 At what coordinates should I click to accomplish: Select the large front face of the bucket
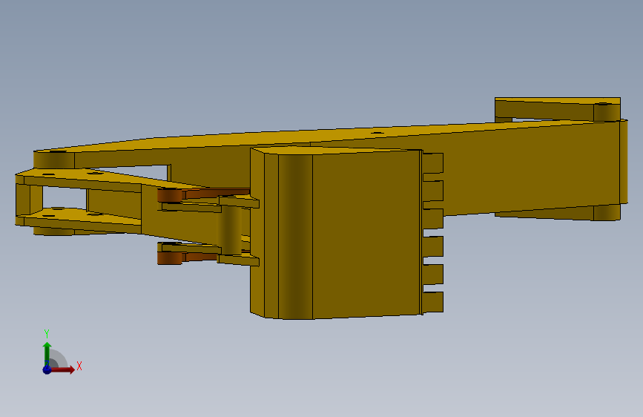(366, 234)
